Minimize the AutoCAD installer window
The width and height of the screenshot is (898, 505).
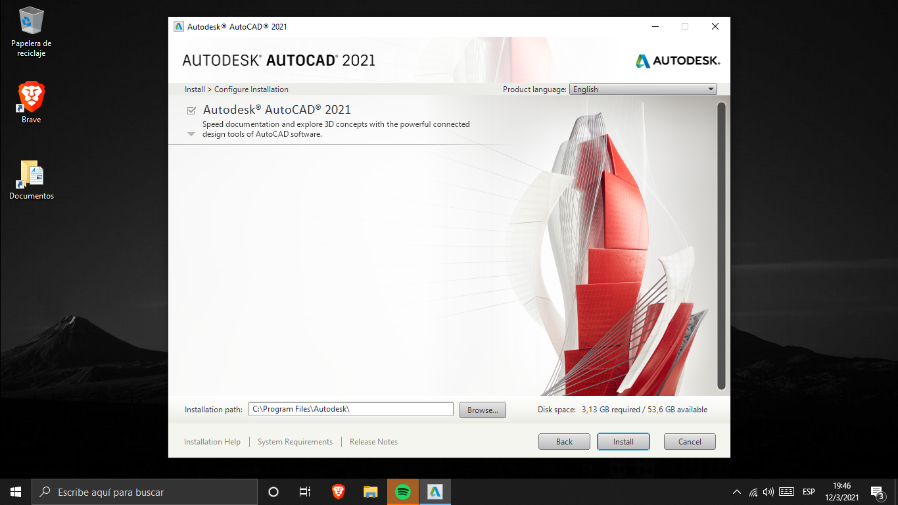[655, 27]
